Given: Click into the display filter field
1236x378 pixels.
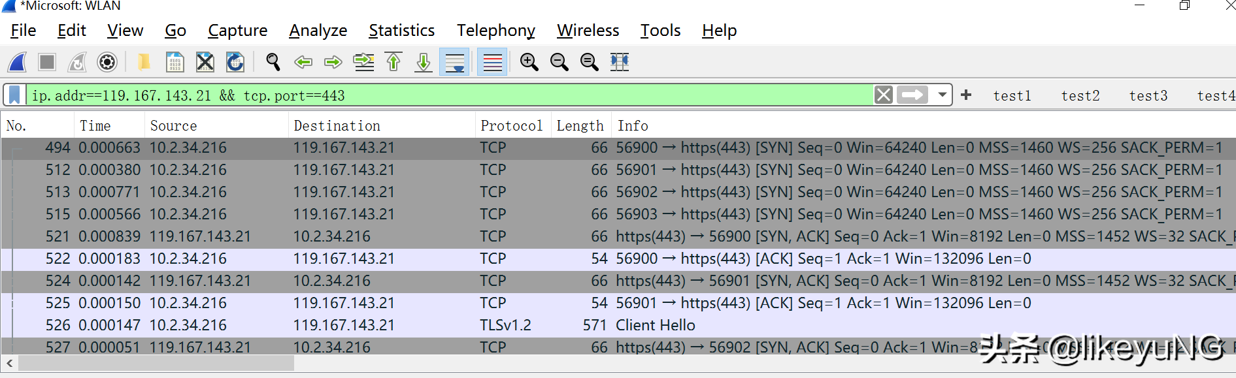Looking at the screenshot, I should click(450, 95).
